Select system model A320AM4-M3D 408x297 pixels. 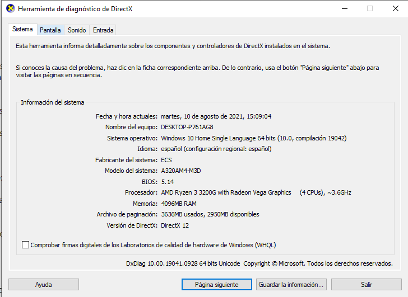pos(181,171)
